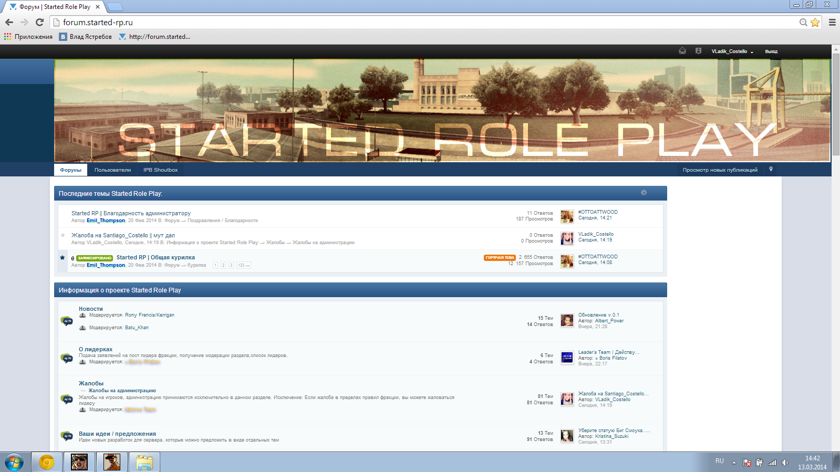Open the notifications icon beside the envelope
The width and height of the screenshot is (840, 472).
coord(698,51)
